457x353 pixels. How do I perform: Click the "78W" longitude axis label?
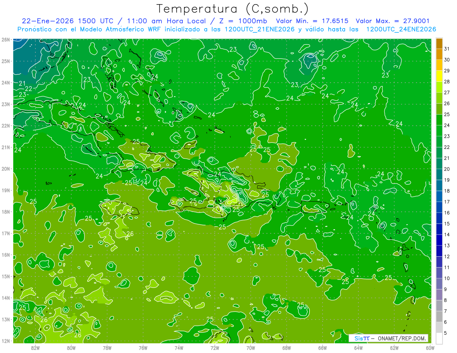[107, 347]
